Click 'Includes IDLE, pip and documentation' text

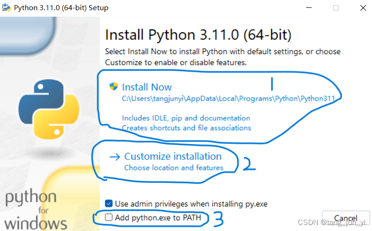pyautogui.click(x=186, y=118)
